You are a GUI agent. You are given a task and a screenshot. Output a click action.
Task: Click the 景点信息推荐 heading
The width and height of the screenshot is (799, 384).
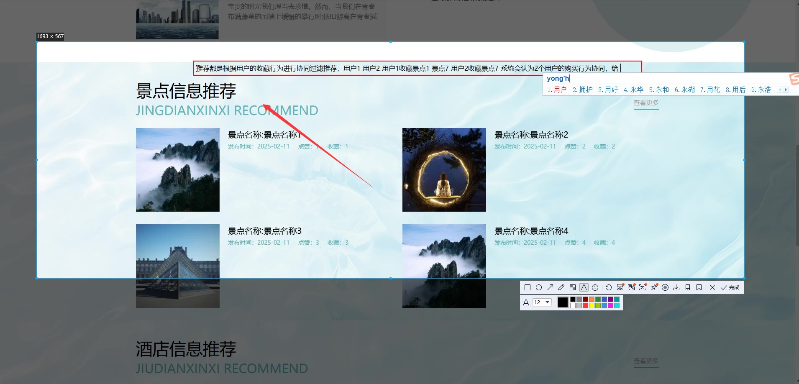[186, 91]
